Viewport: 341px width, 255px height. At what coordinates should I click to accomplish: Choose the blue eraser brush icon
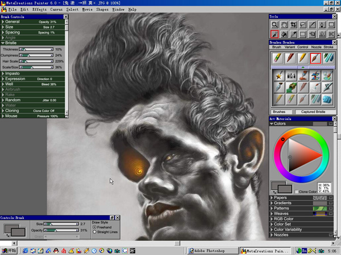coord(327,100)
